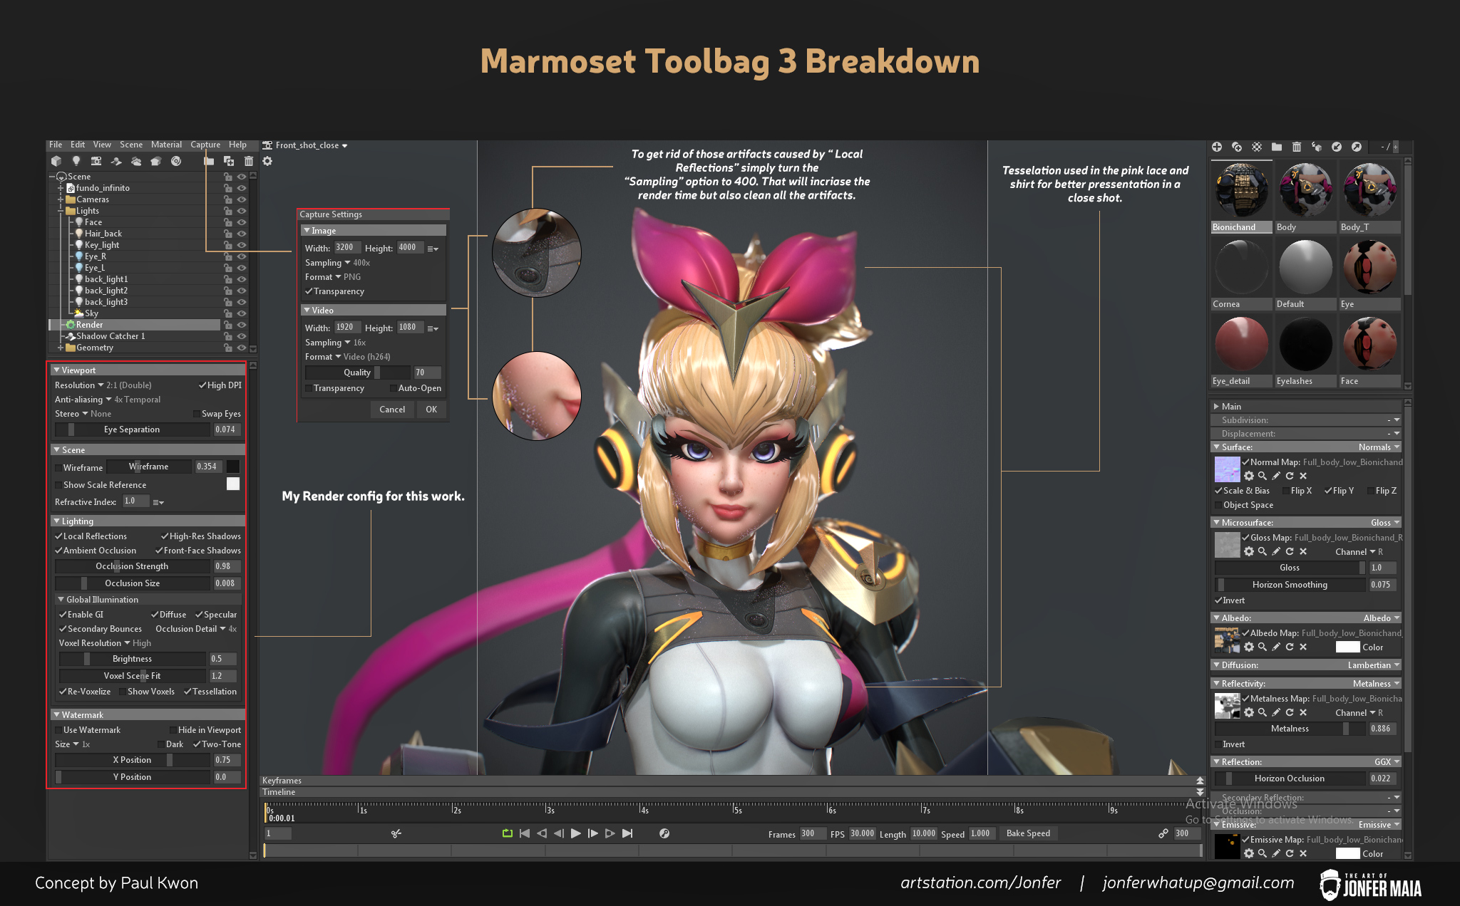This screenshot has width=1460, height=906.
Task: Toggle Invert under Microsurface gloss
Action: pos(1218,600)
